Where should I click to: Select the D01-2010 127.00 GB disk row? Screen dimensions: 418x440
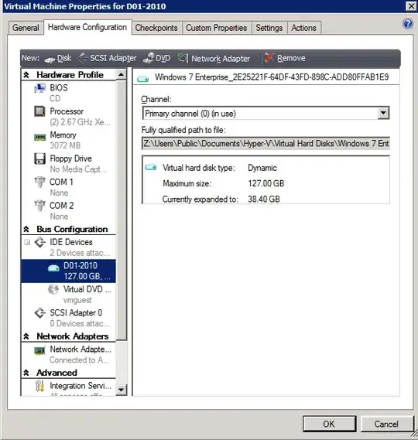coord(68,271)
